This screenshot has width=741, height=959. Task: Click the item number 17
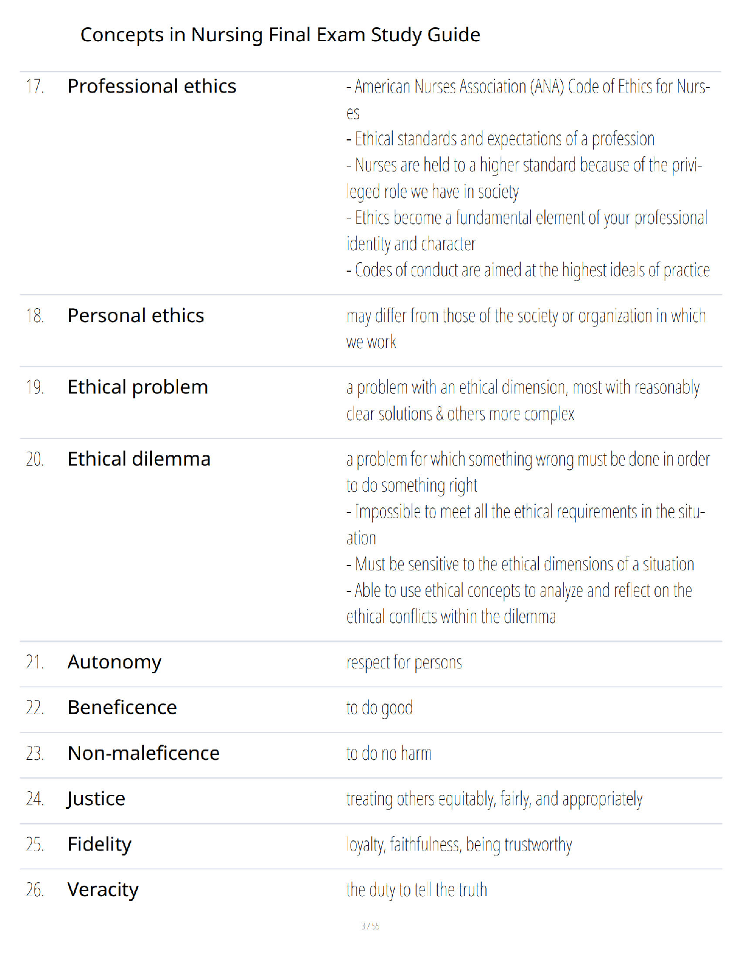(35, 87)
